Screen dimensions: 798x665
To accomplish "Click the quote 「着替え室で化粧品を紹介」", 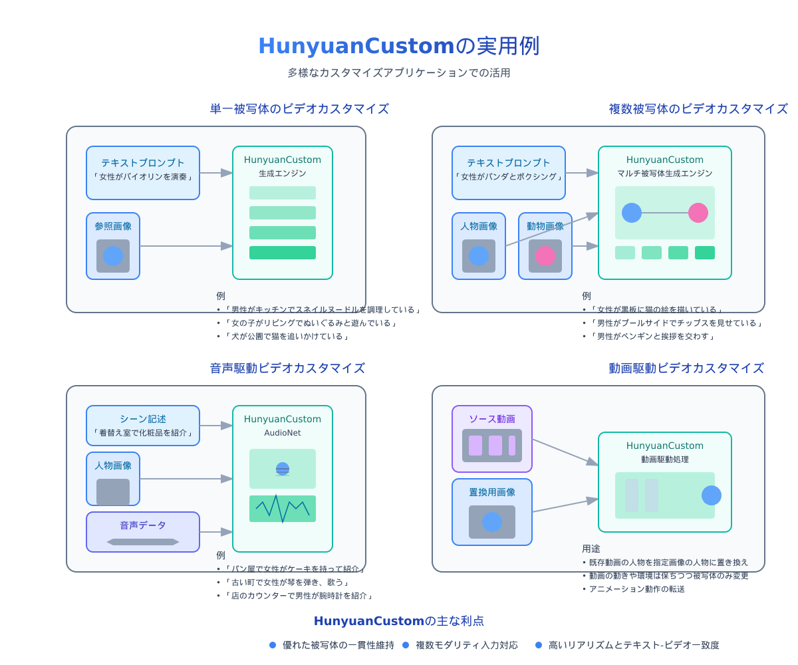I will (143, 433).
